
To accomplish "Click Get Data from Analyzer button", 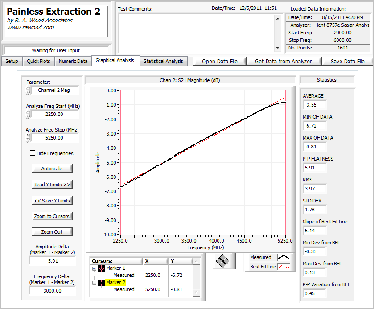I will [284, 62].
